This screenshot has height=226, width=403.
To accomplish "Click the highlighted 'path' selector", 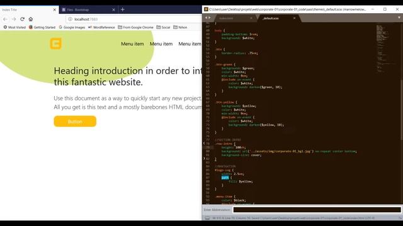I will pyautogui.click(x=225, y=178).
